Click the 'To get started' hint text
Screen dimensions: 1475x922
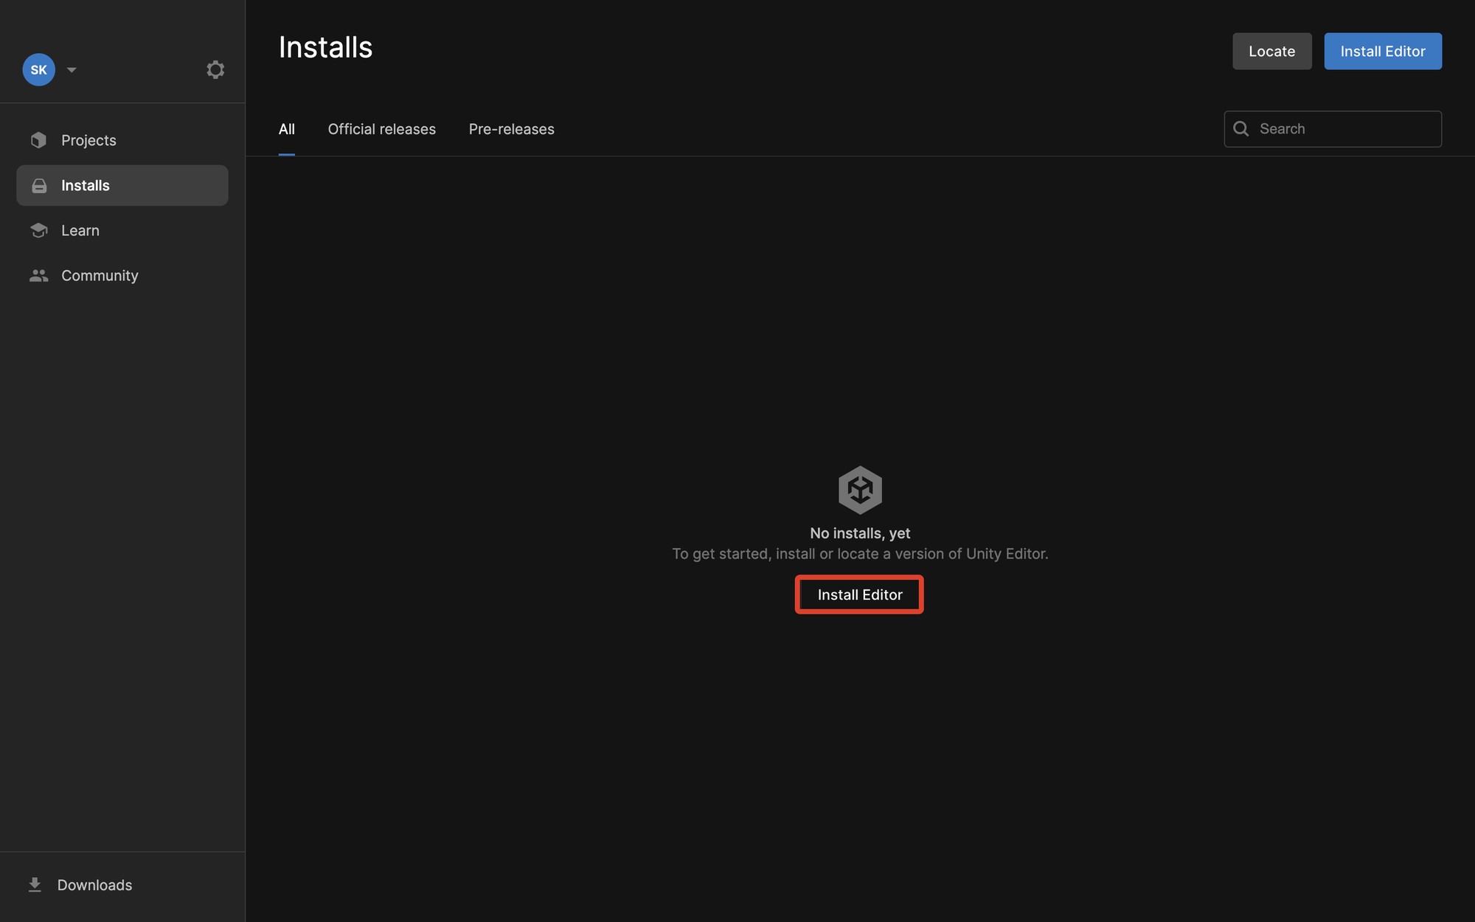860,553
